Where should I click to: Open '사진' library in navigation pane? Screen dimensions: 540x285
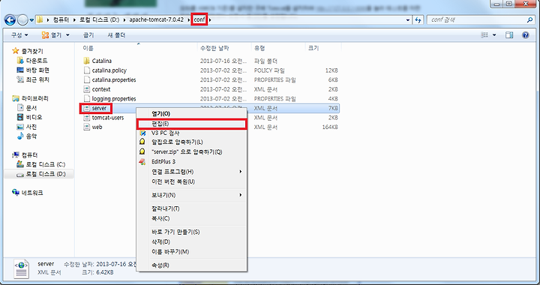click(x=27, y=127)
